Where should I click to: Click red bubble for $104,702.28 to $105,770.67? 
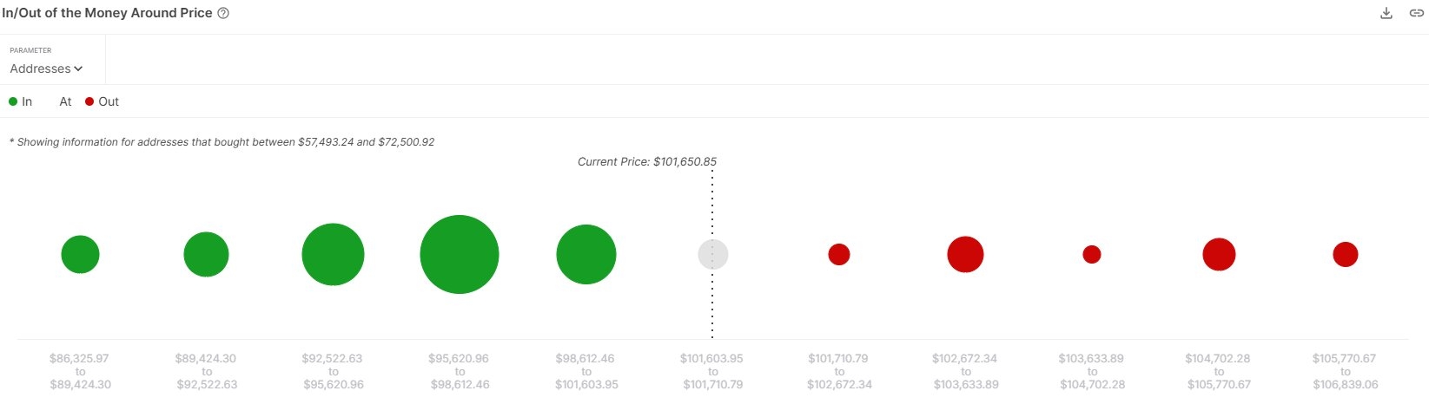coord(1219,254)
